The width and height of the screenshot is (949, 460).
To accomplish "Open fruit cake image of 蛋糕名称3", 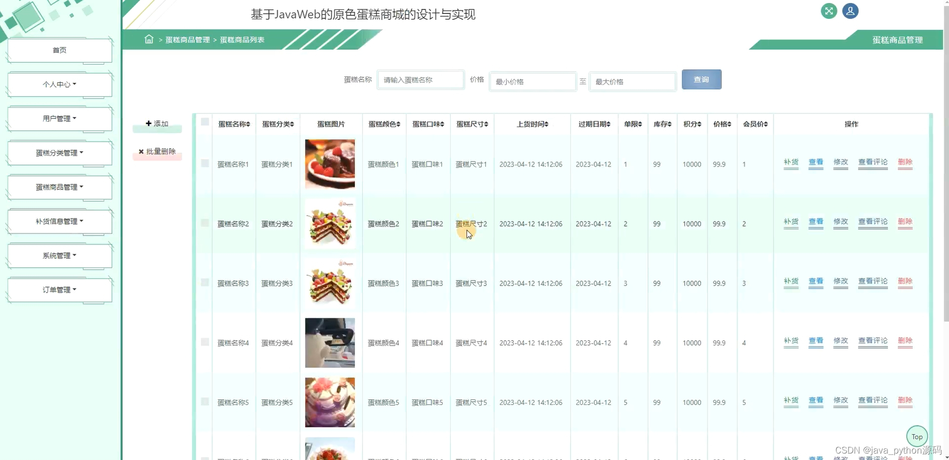I will click(x=330, y=283).
